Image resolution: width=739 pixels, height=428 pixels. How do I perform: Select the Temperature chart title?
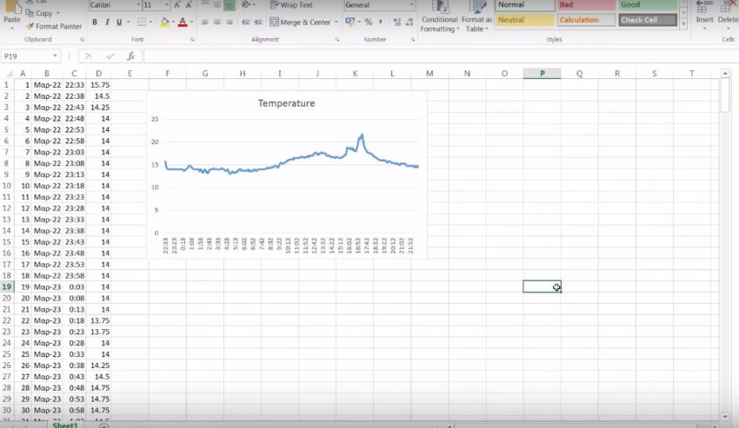[x=286, y=103]
